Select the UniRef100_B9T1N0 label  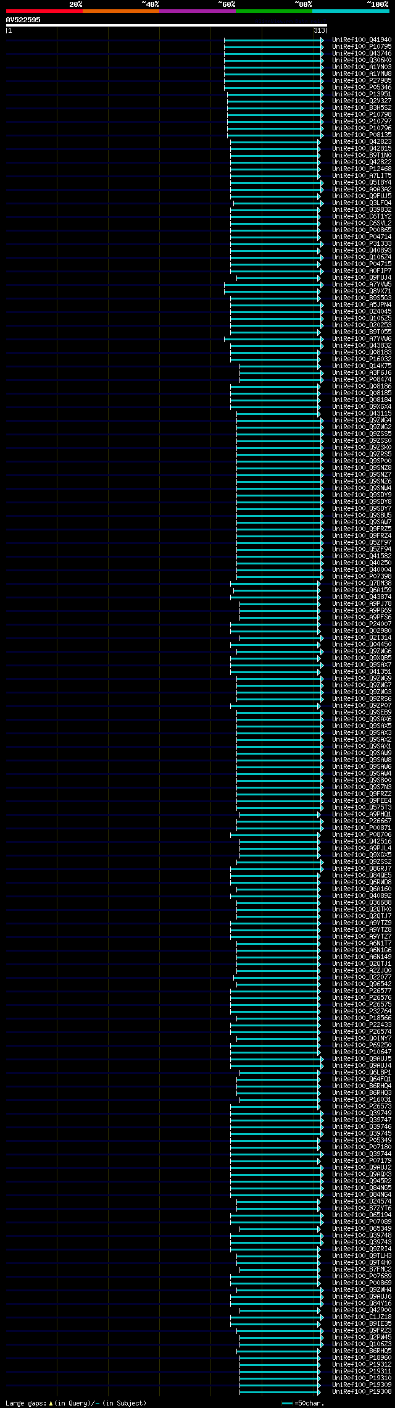click(362, 155)
